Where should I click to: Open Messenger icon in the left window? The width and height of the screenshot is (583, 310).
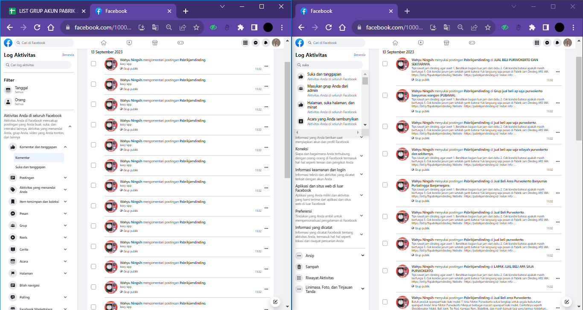[256, 43]
